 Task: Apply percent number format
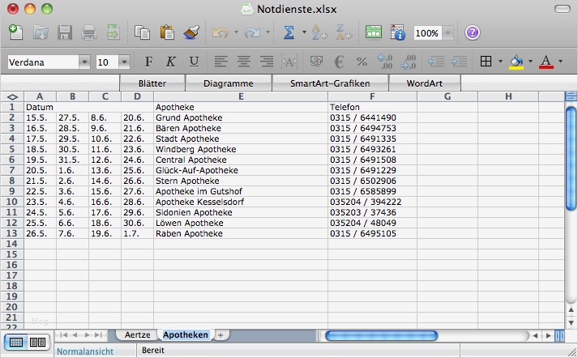(x=362, y=62)
